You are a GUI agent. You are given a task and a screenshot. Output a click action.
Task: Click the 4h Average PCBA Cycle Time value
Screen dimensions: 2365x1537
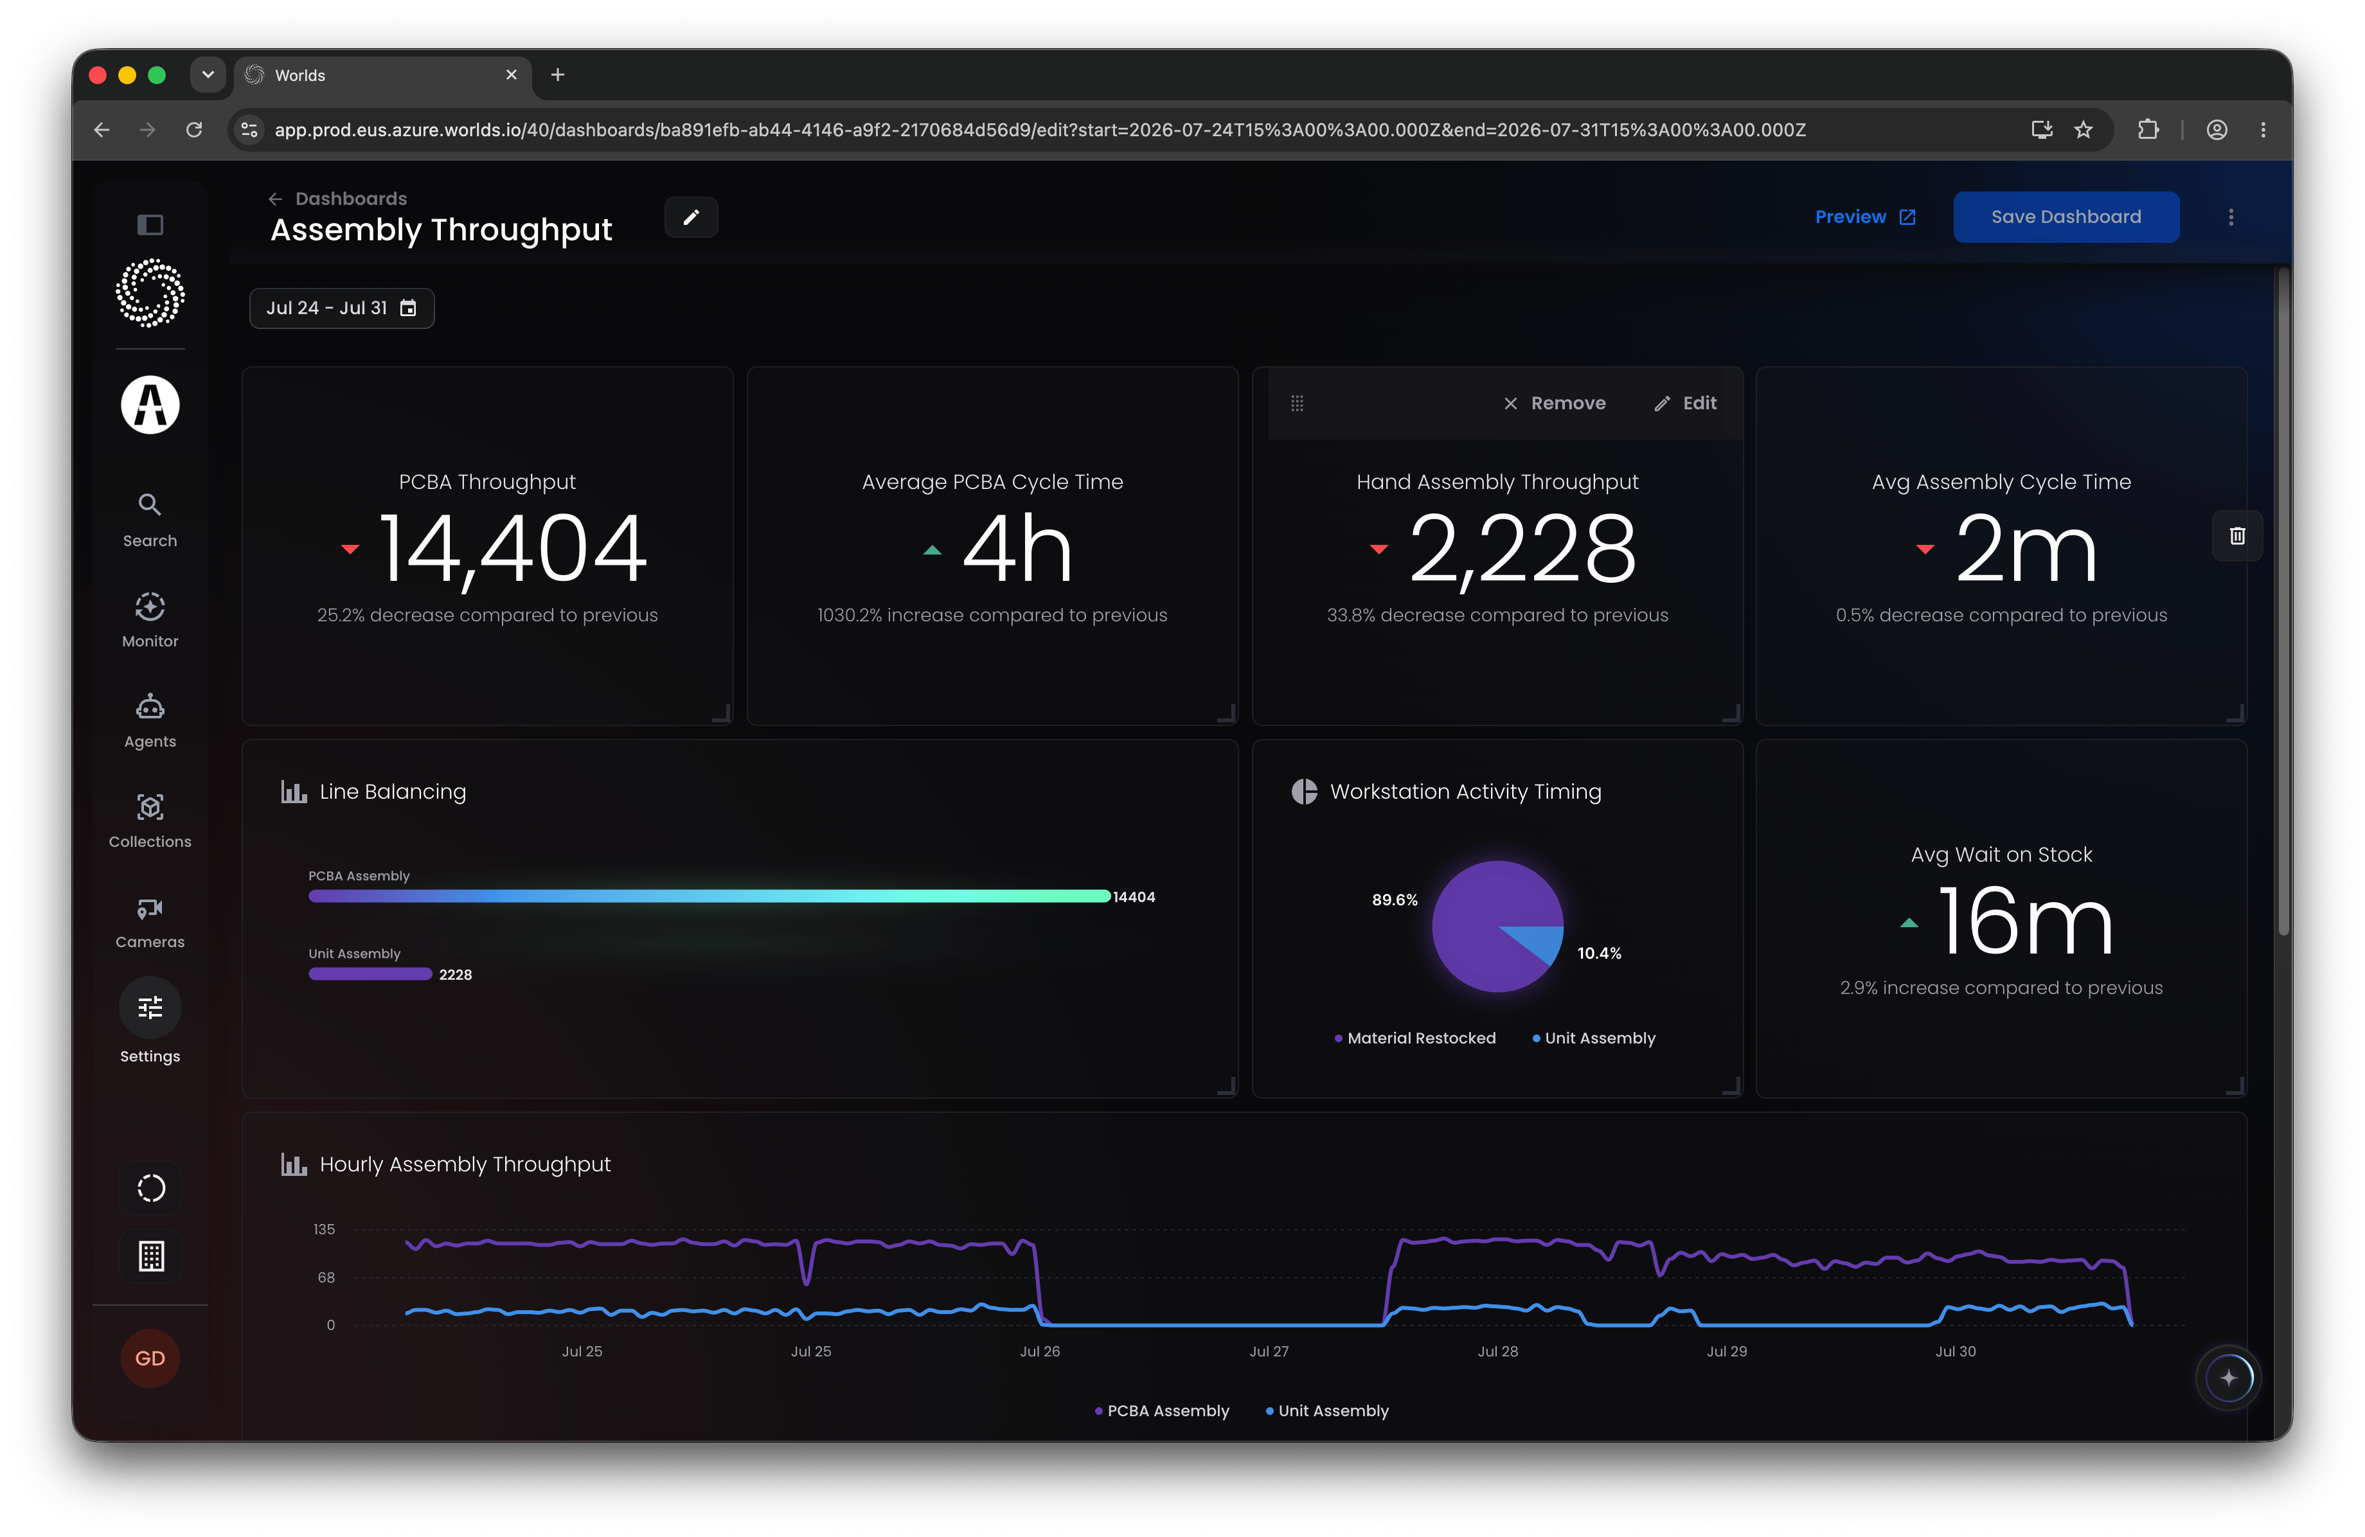point(1017,549)
